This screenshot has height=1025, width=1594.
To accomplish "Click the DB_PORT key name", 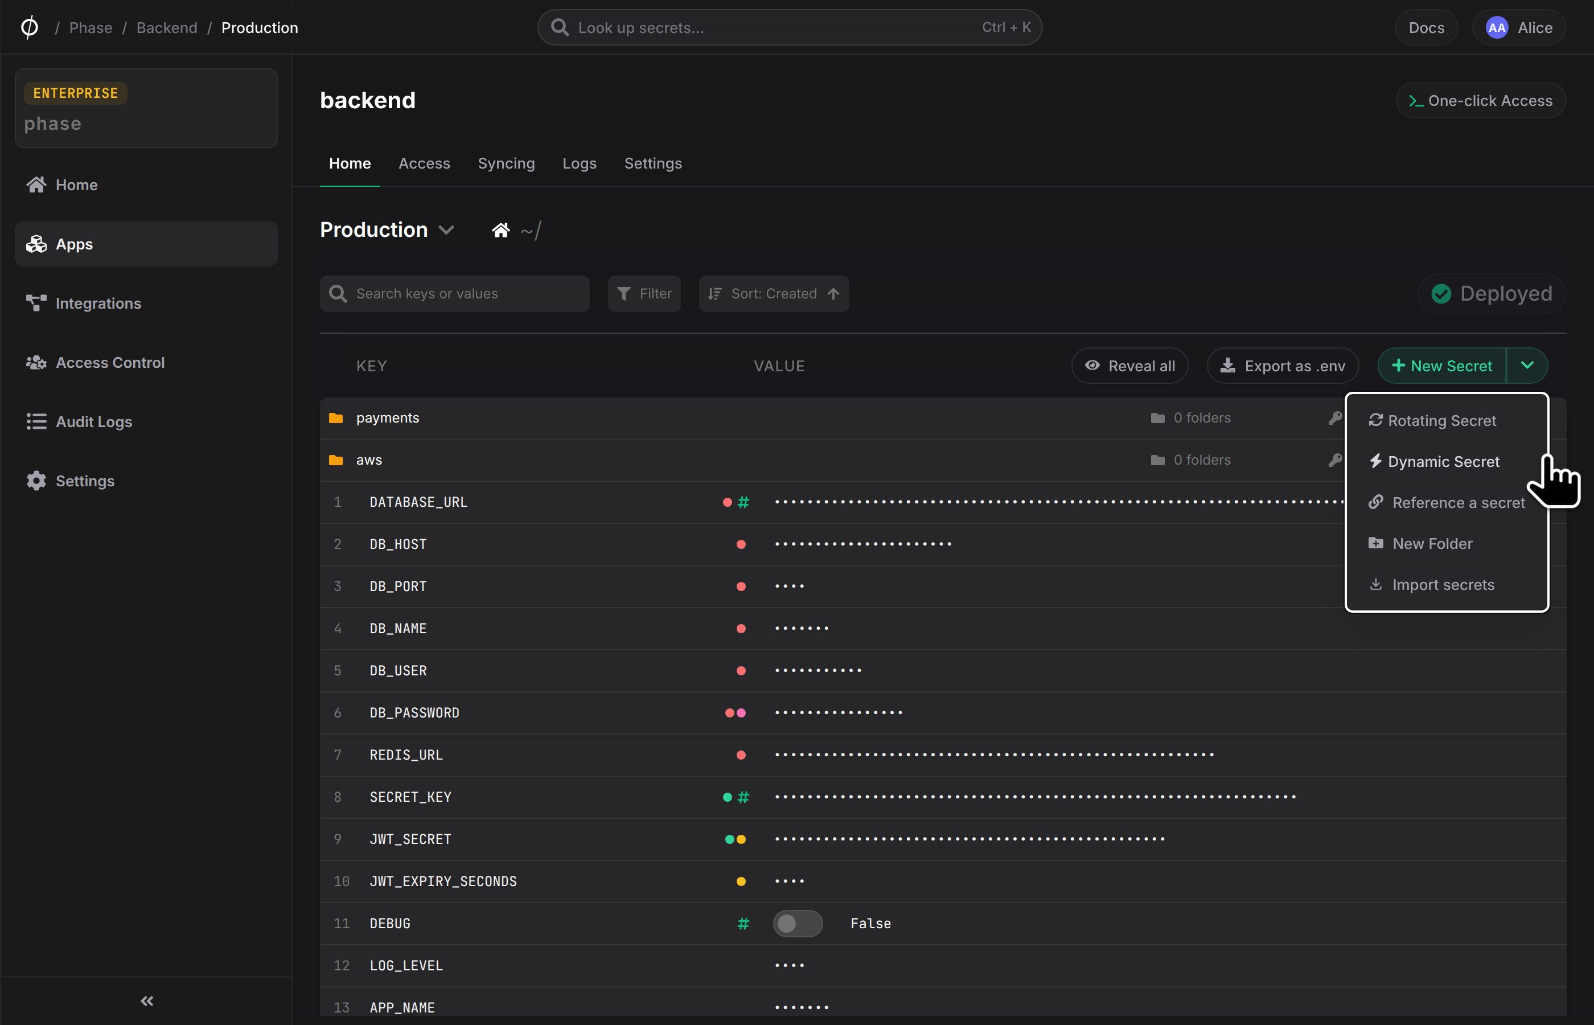I will 398,587.
